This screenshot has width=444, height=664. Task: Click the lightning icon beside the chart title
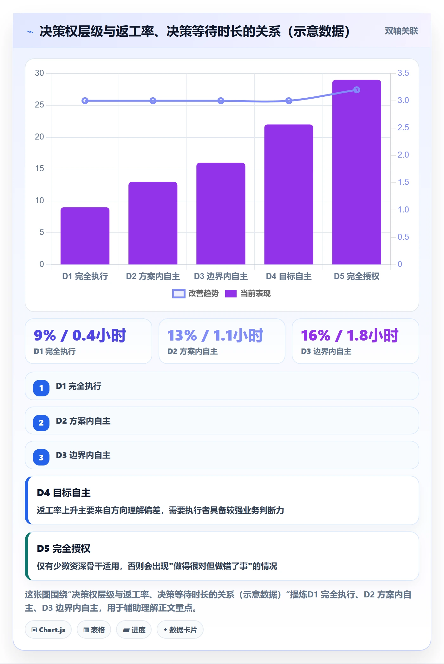[30, 32]
